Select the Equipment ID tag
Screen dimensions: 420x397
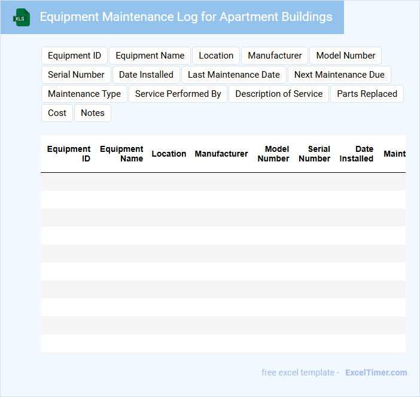pyautogui.click(x=74, y=56)
